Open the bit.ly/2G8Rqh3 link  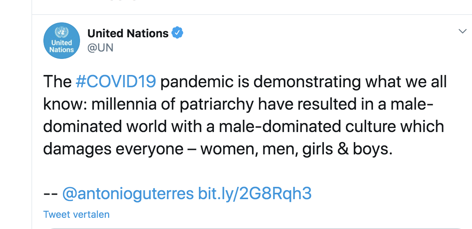pyautogui.click(x=254, y=193)
